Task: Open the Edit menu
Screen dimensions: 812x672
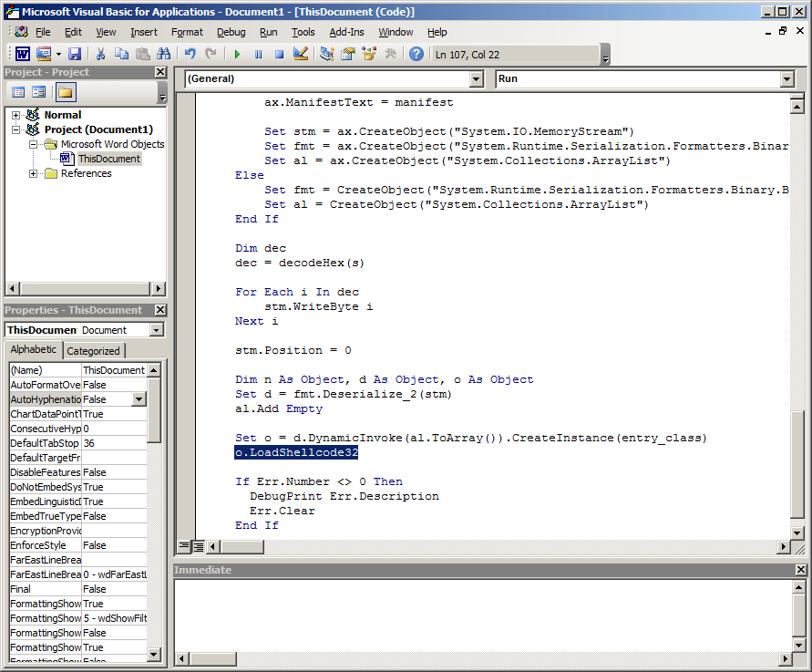Action: [73, 32]
